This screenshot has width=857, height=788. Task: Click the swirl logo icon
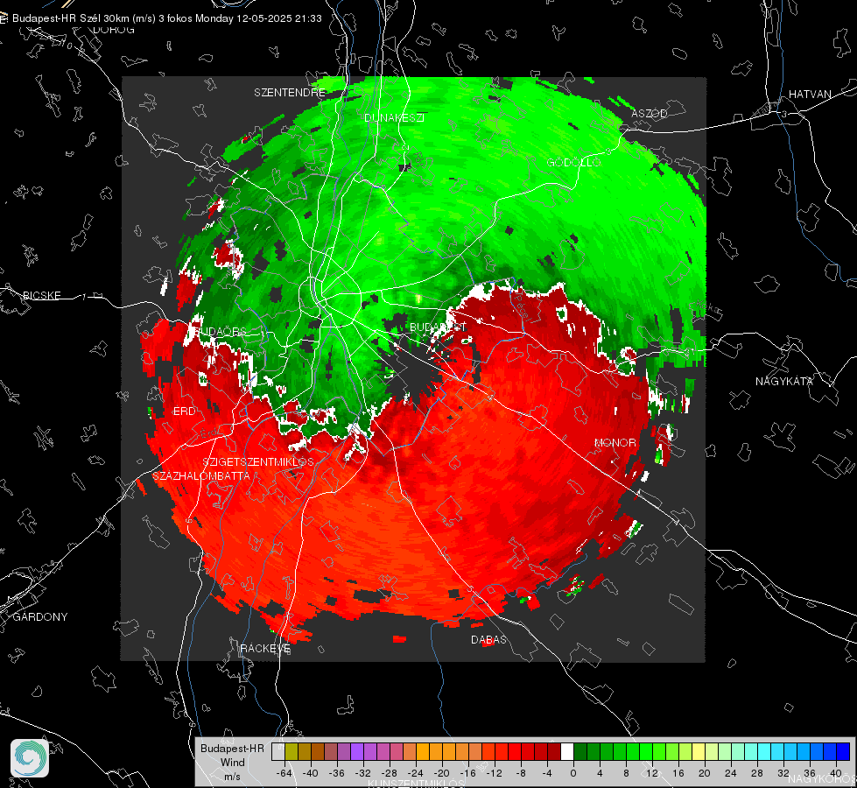(30, 758)
